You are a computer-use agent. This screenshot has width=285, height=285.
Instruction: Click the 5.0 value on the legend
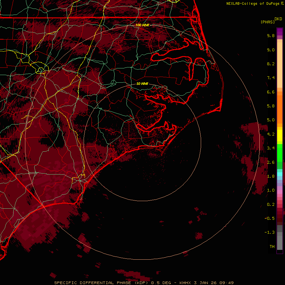tap(271, 120)
